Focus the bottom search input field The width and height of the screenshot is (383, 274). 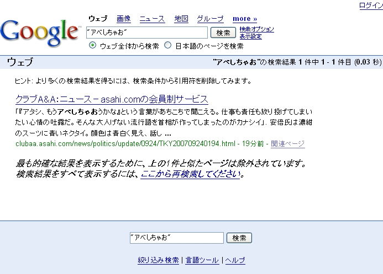pos(177,238)
